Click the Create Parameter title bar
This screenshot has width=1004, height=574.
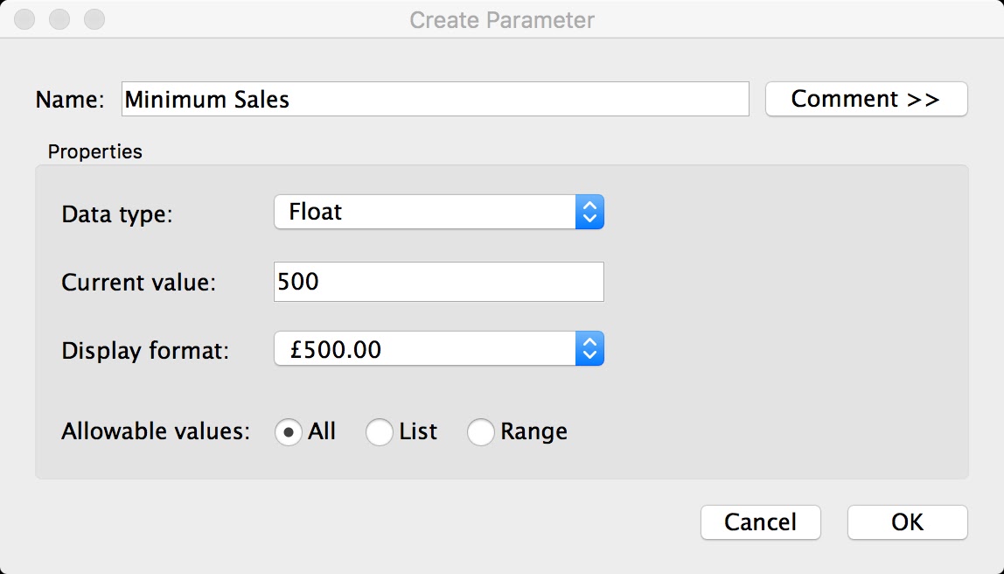point(502,19)
